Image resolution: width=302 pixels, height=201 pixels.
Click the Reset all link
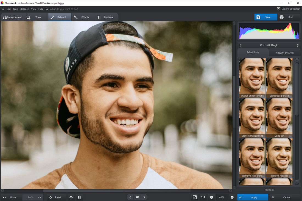(x=269, y=190)
